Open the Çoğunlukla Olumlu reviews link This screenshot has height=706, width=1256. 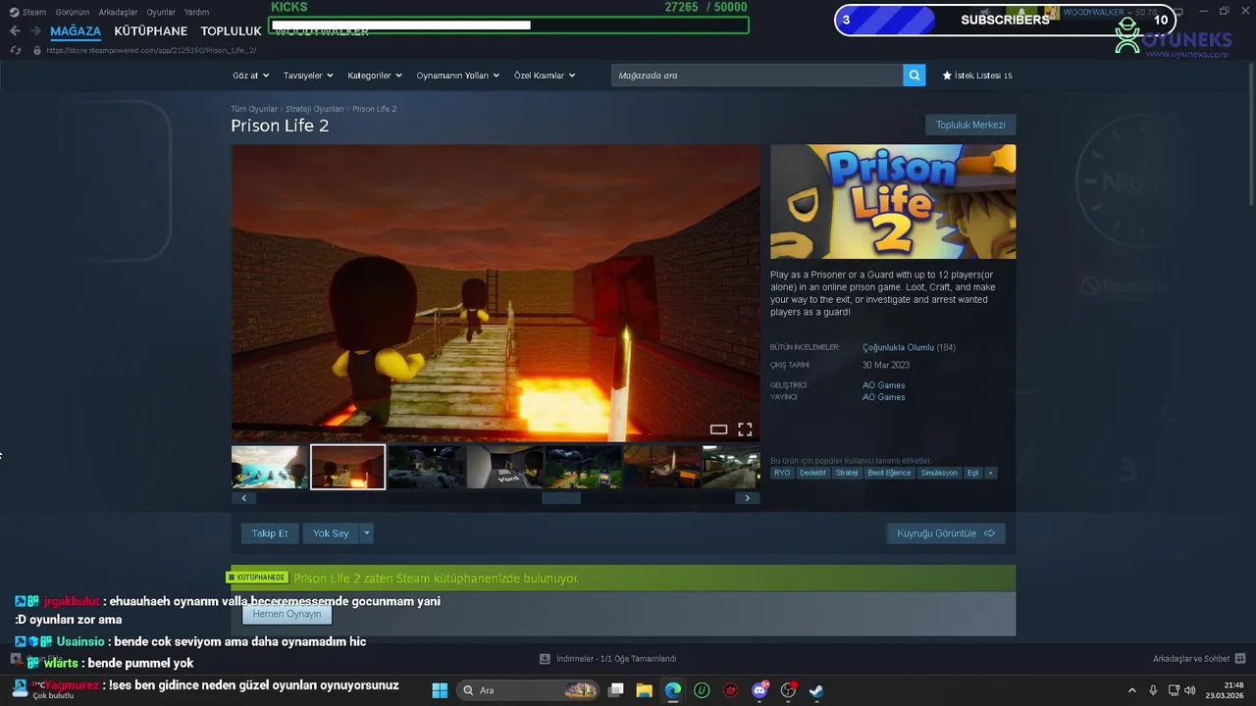[898, 347]
